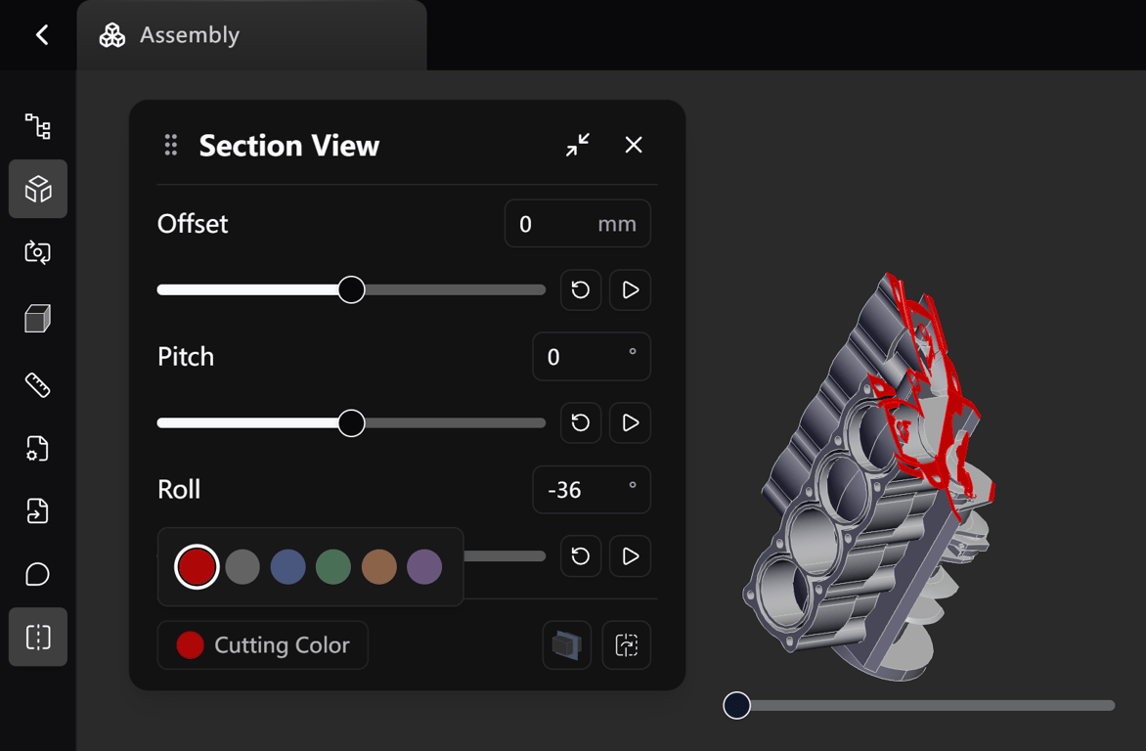1146x751 pixels.
Task: Click the viewport bottom slider handle
Action: tap(736, 706)
